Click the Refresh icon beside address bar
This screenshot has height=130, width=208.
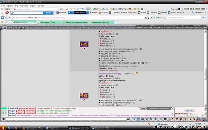tap(158, 18)
